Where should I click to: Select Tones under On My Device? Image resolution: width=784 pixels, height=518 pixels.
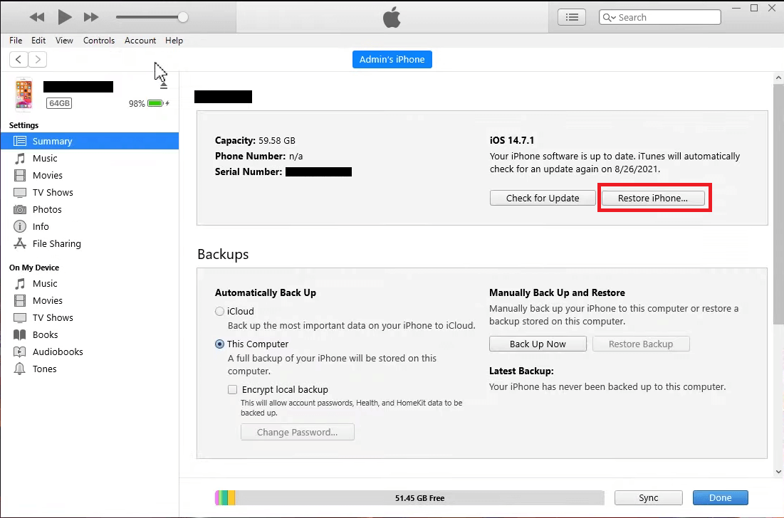[44, 369]
